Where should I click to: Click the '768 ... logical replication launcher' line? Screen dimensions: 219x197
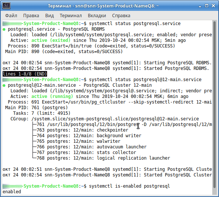pyautogui.click(x=104, y=158)
